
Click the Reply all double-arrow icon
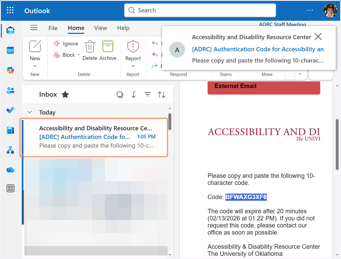[x=155, y=55]
